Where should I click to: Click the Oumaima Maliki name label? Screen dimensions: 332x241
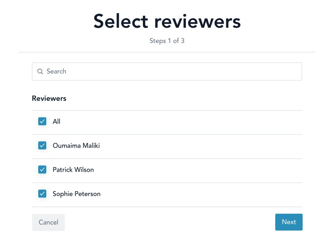point(76,145)
